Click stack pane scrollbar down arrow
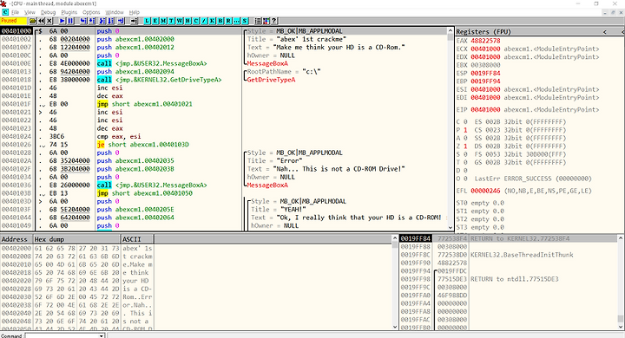This screenshot has width=625, height=338. [x=620, y=327]
